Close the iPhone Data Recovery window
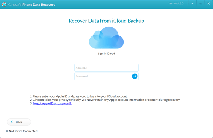Image resolution: width=213 pixels, height=138 pixels. coord(209,4)
